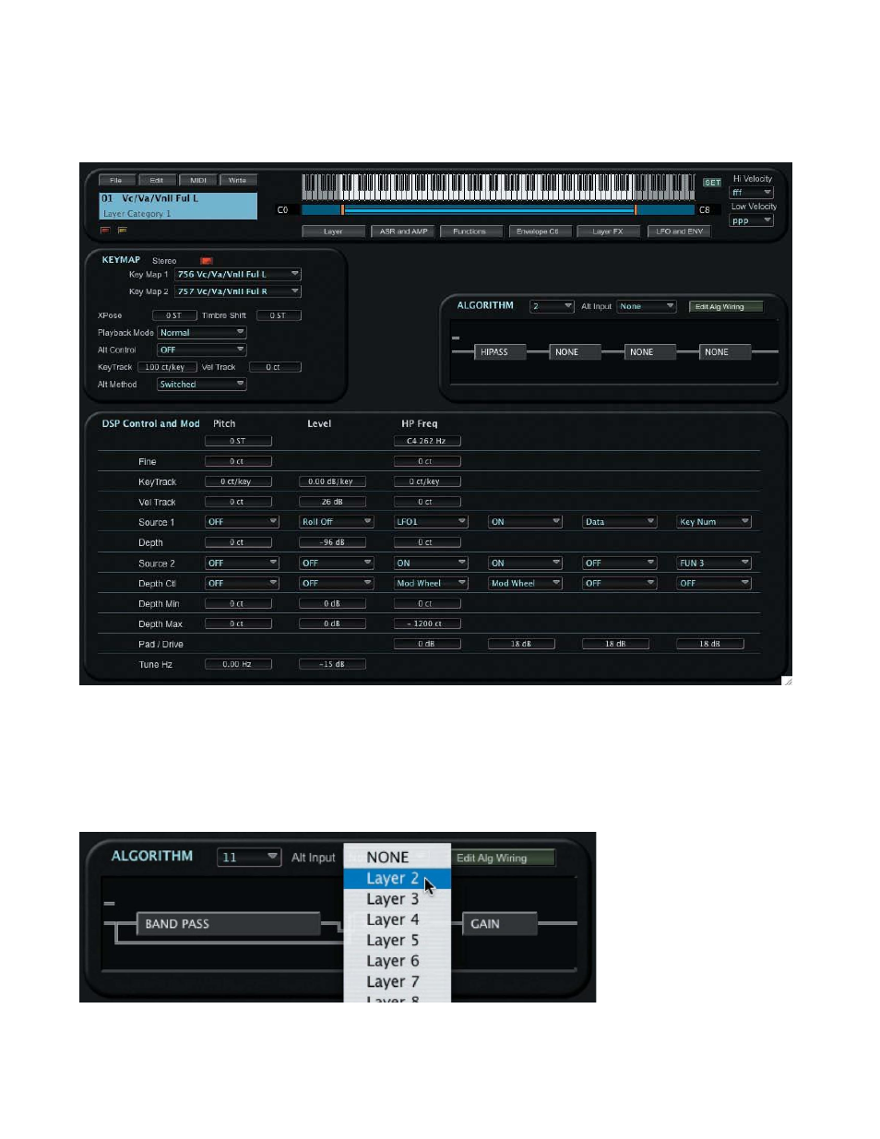Open the Source 1 LFO1 dropdown
Viewport: 880px width, 1139px height.
pos(431,522)
